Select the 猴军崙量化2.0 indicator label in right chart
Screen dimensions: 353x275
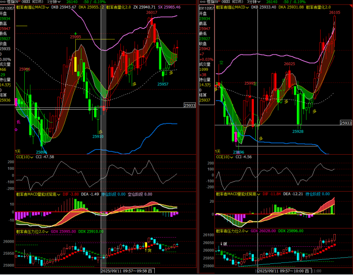[x=316, y=8]
